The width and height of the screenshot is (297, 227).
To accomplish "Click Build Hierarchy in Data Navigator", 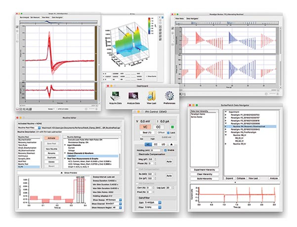I will point(205,179).
